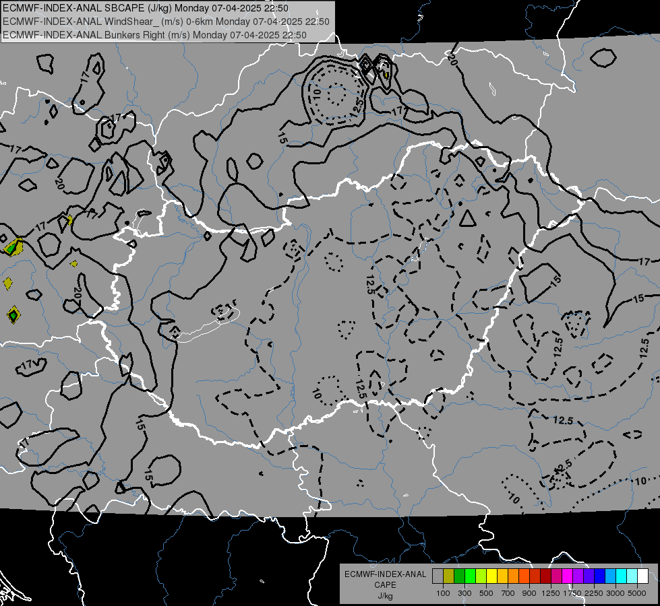
Task: Click the 5000 legend tick value
Action: tap(637, 593)
